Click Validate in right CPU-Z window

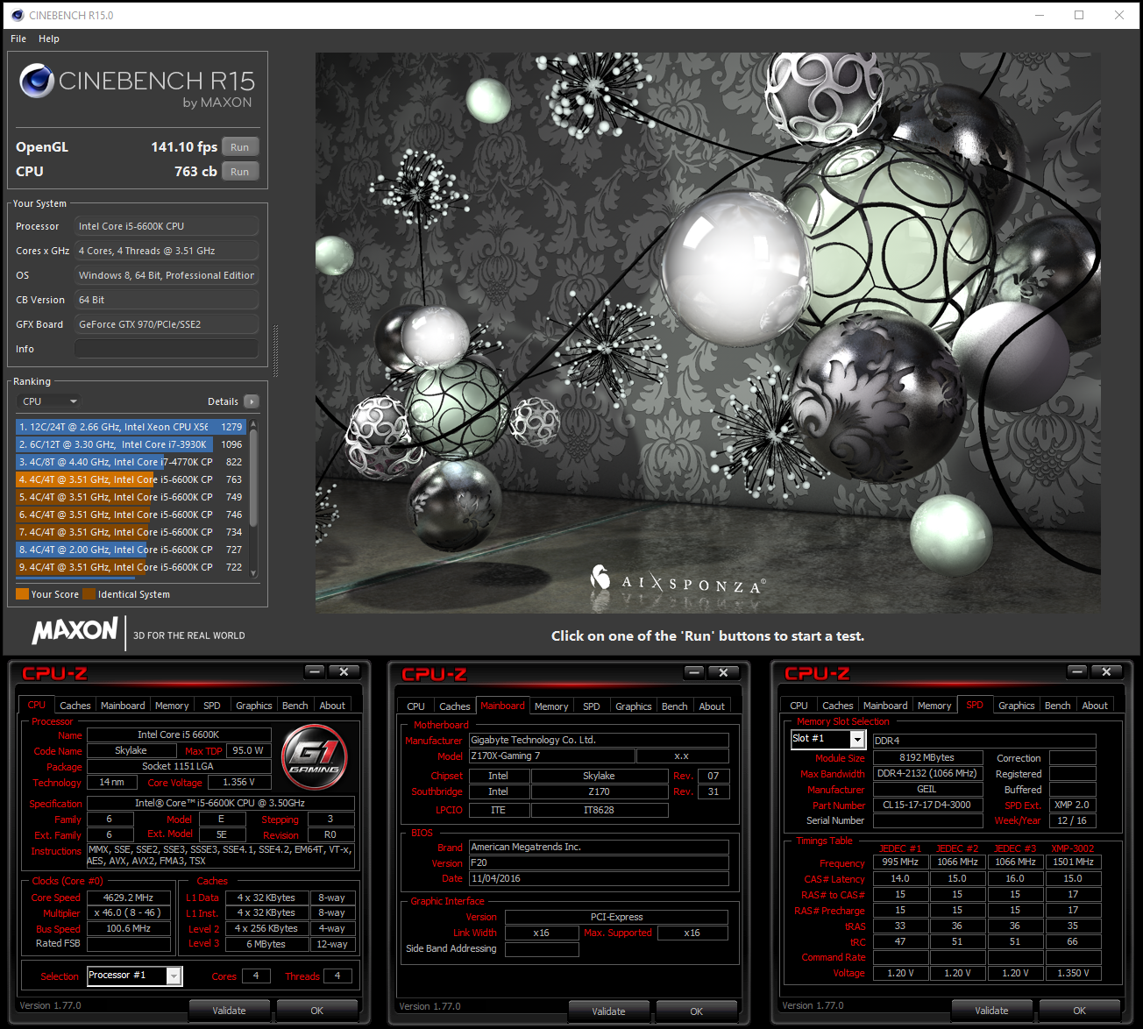pos(992,1011)
